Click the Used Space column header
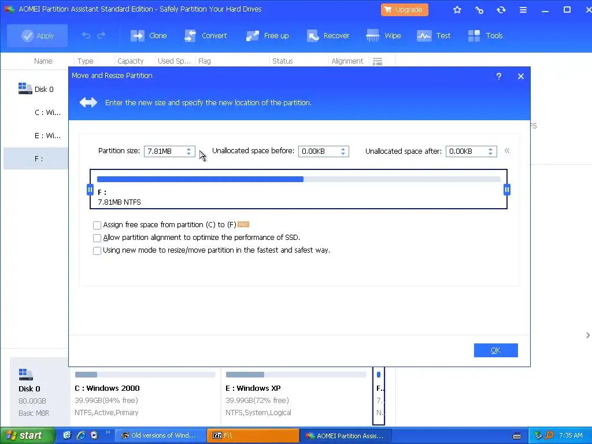Image resolution: width=592 pixels, height=444 pixels. (x=174, y=61)
